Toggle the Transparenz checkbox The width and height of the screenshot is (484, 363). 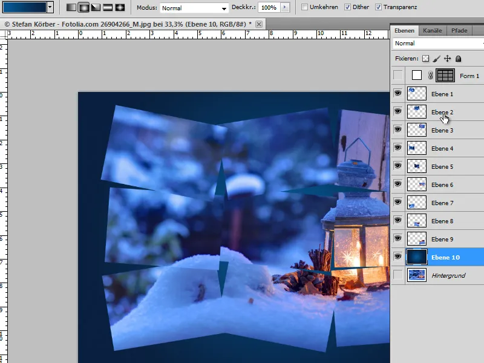coord(378,8)
